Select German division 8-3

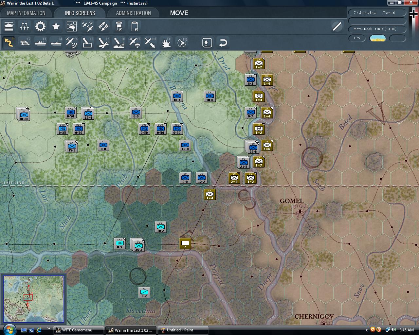point(250,80)
